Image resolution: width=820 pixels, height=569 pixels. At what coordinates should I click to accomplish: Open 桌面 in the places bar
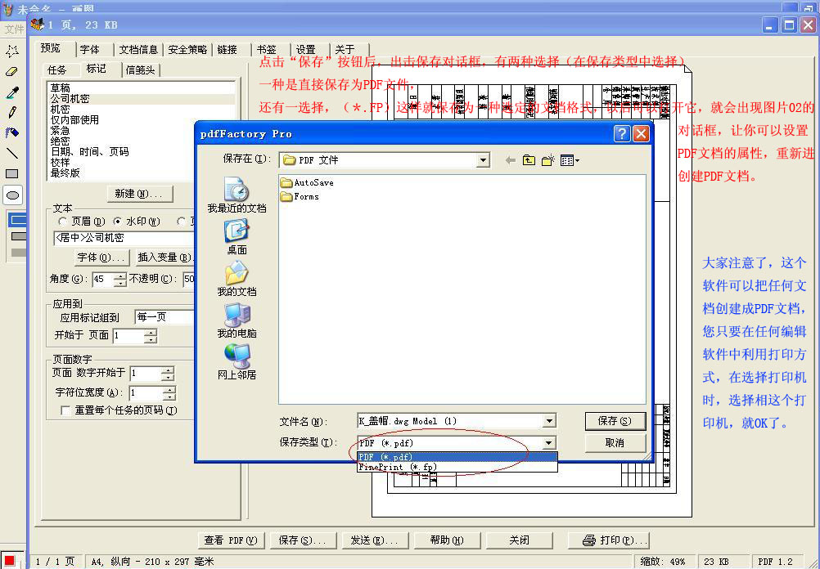coord(237,237)
